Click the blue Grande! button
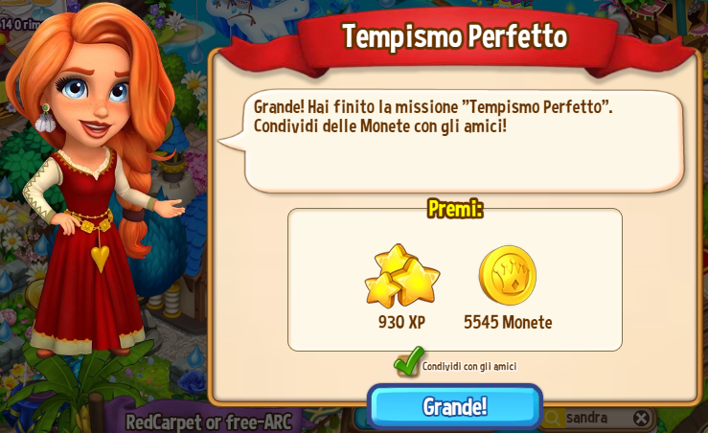 (455, 406)
